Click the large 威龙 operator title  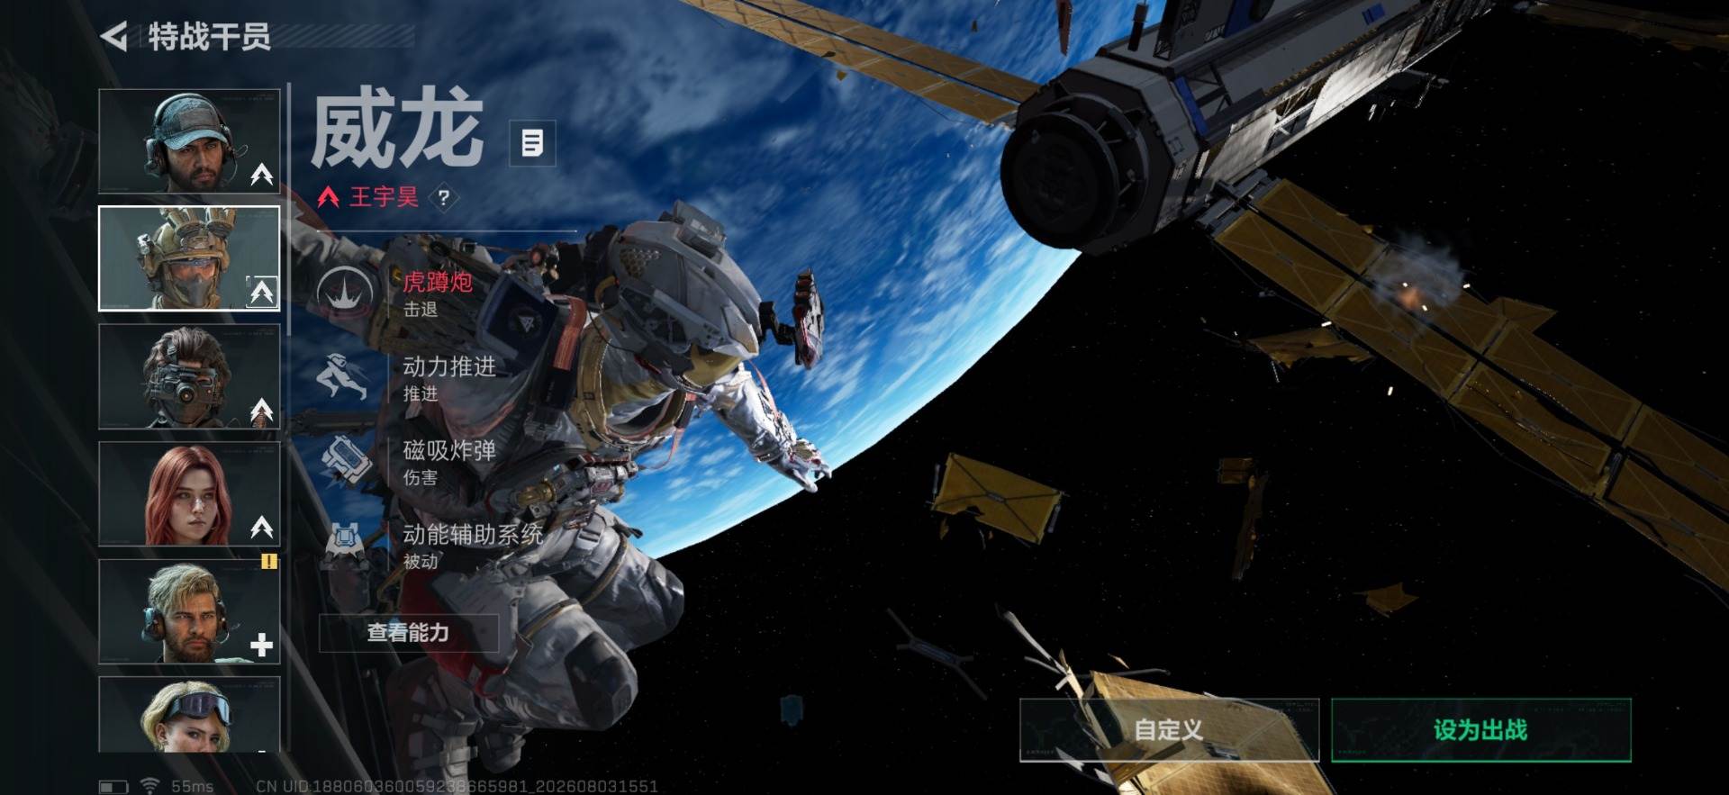(x=397, y=129)
